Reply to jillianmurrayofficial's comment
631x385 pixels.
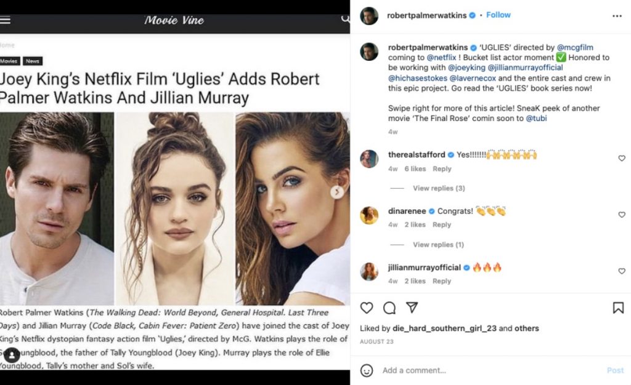(x=441, y=281)
